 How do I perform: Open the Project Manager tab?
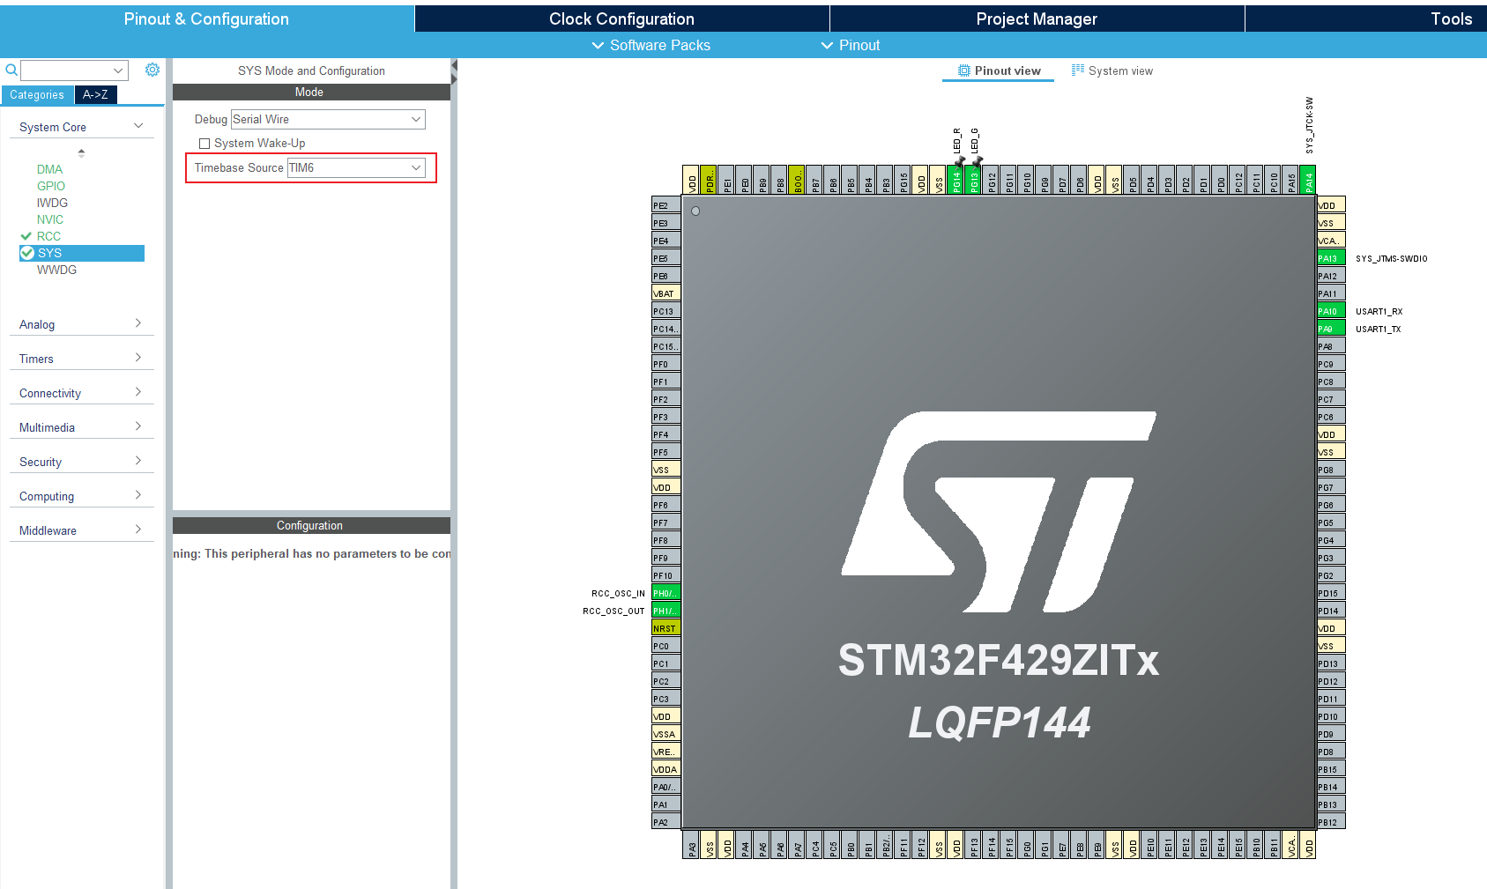(1037, 19)
